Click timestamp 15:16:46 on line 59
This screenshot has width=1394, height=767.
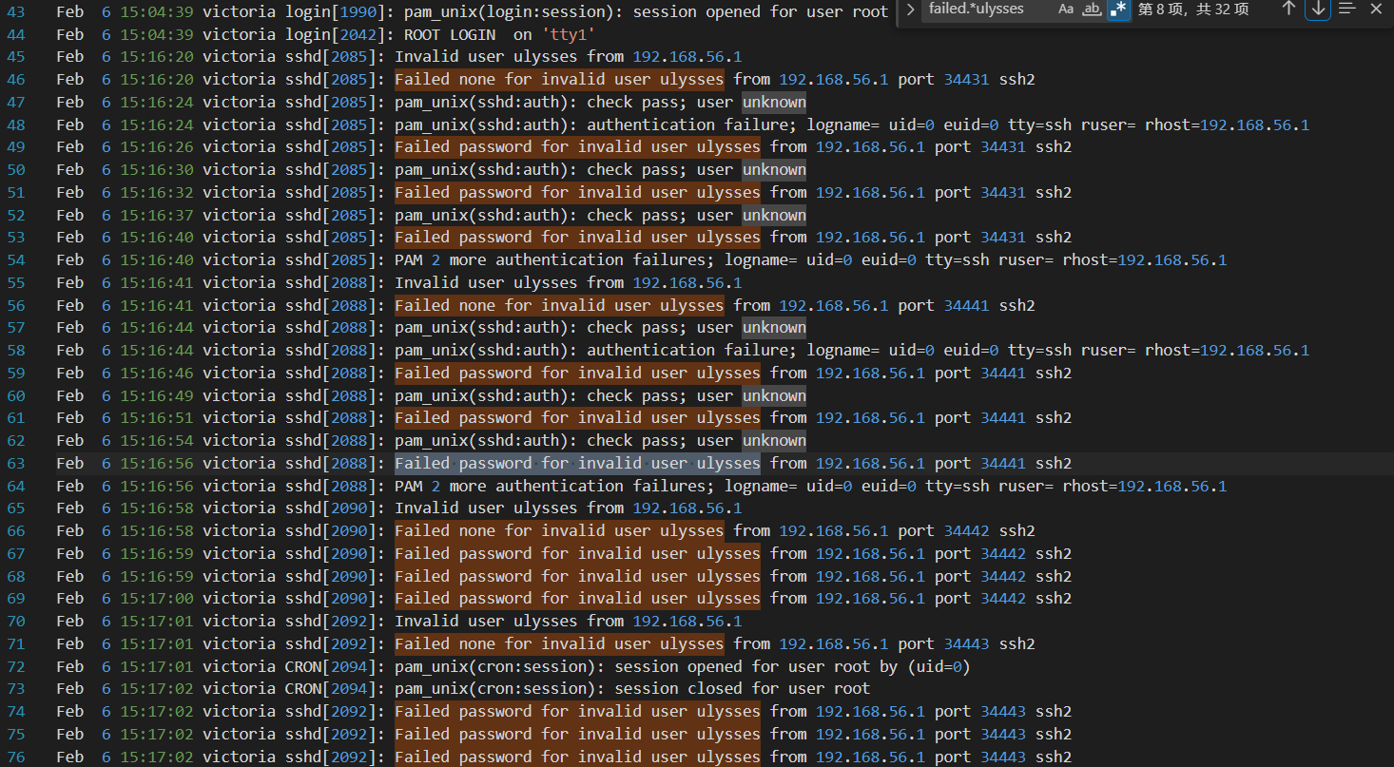(x=157, y=374)
